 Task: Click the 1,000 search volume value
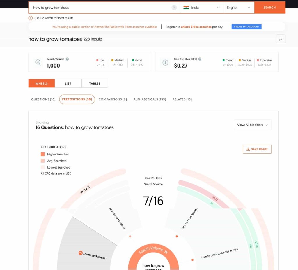pos(54,66)
